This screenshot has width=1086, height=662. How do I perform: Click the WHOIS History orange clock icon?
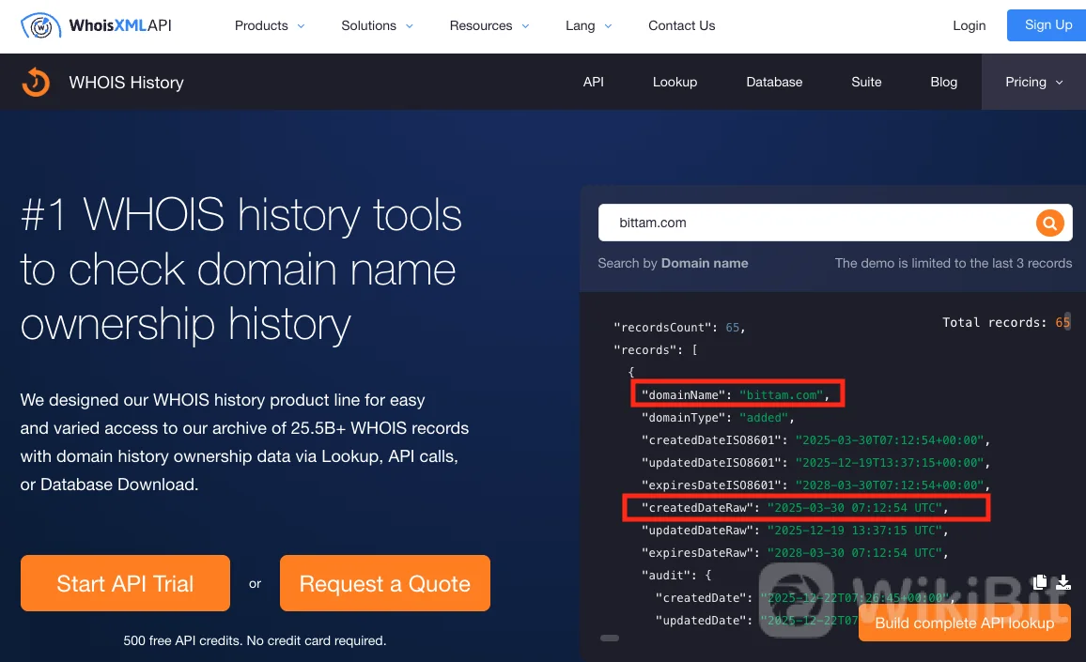pyautogui.click(x=36, y=83)
